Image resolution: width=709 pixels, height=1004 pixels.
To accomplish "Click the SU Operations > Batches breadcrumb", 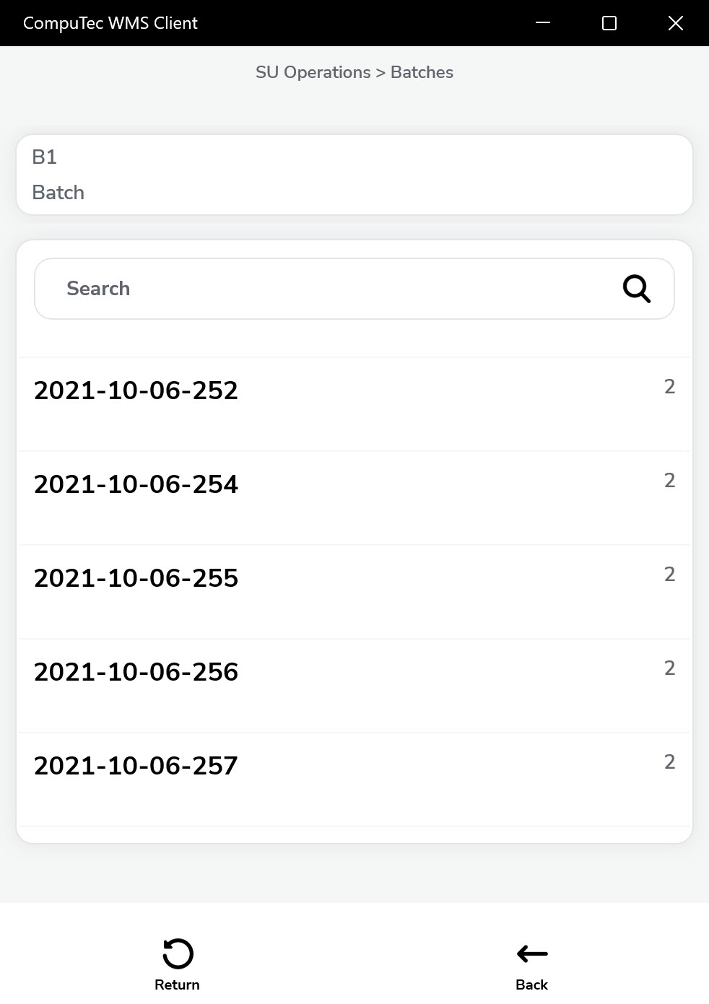I will point(354,72).
